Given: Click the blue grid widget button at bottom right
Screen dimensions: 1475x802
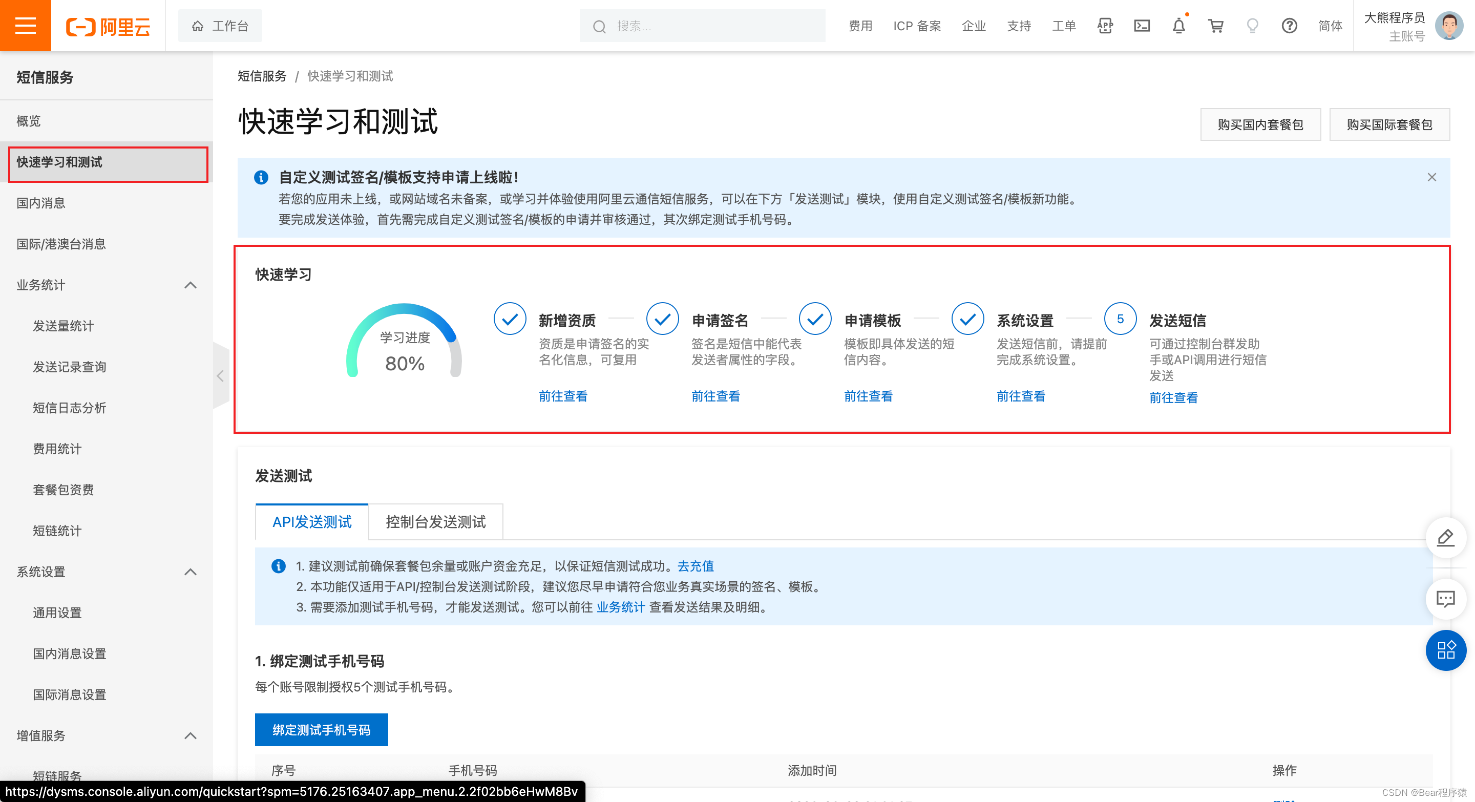Looking at the screenshot, I should 1446,651.
